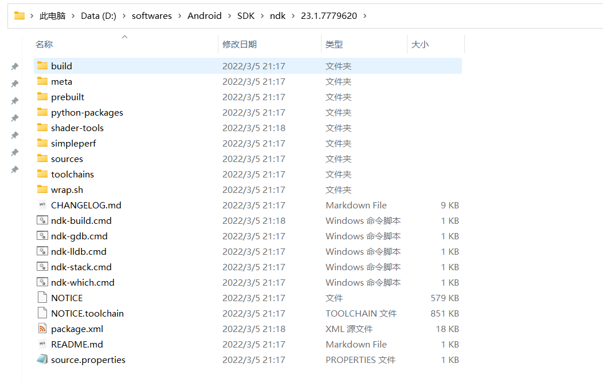The height and width of the screenshot is (383, 603).
Task: Sort files by 修改日期 column
Action: [x=240, y=44]
